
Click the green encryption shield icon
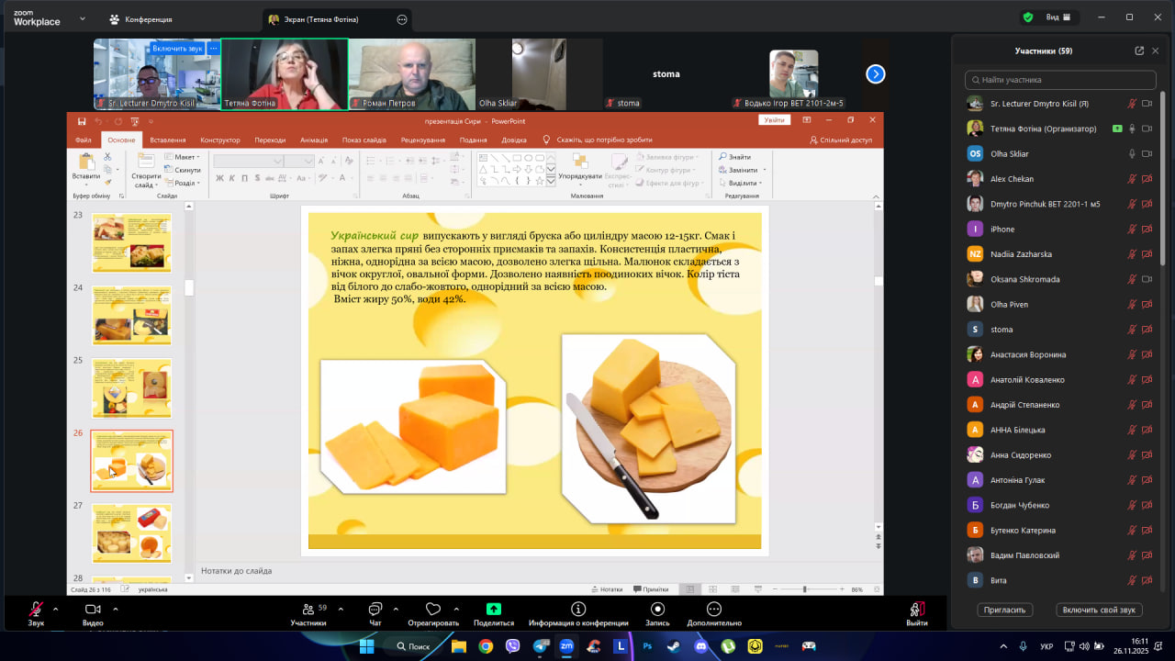click(1028, 17)
